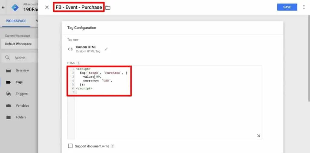Click the 'Tag Configuration' heading text
Screen dimensions: 310x153
(82, 28)
